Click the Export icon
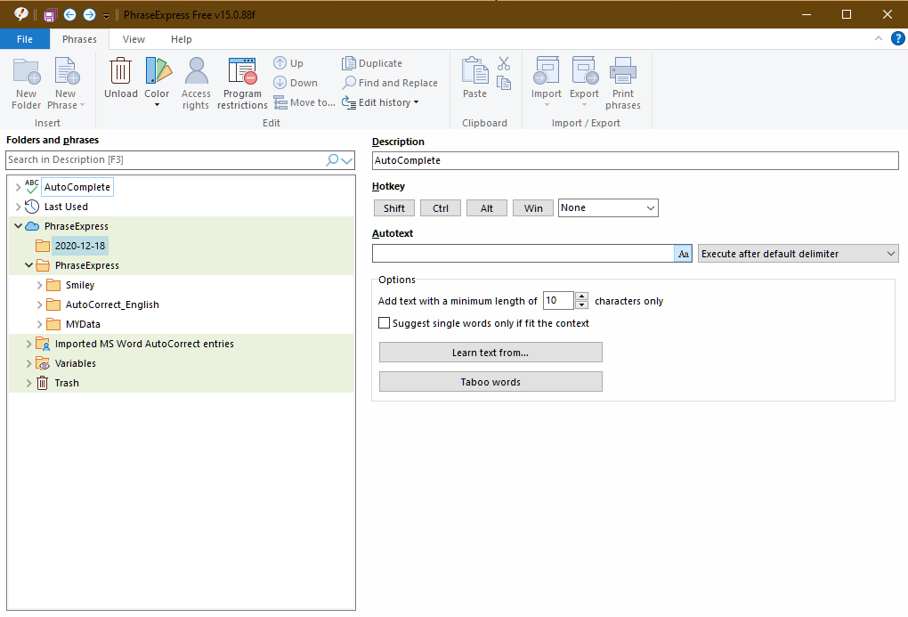Screen dimensions: 908x617 click(x=584, y=71)
